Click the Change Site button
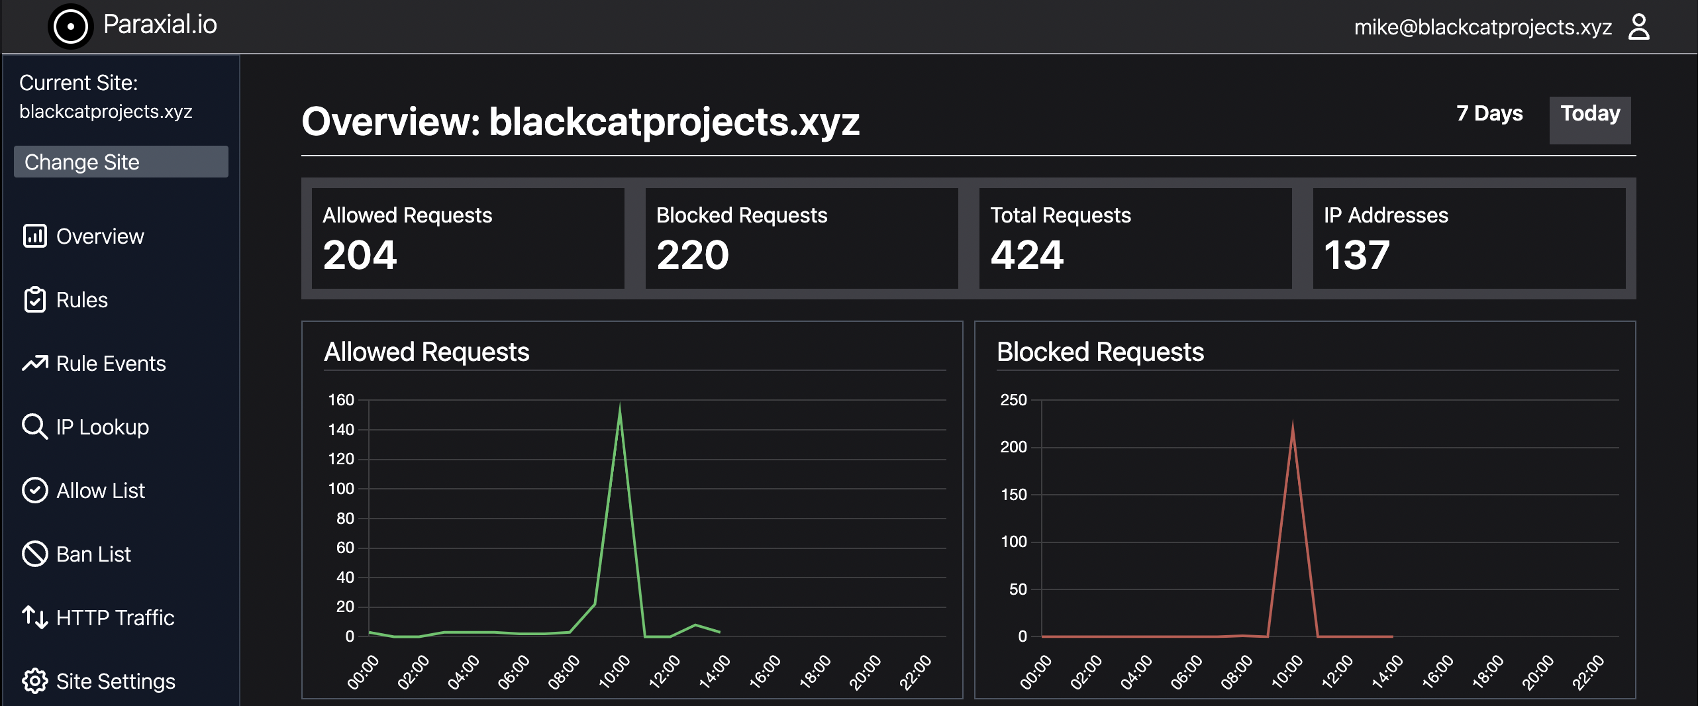This screenshot has width=1698, height=706. (121, 162)
